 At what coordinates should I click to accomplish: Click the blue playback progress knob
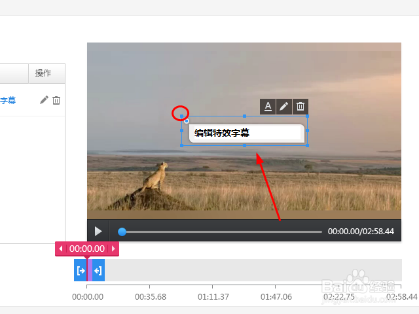point(122,232)
